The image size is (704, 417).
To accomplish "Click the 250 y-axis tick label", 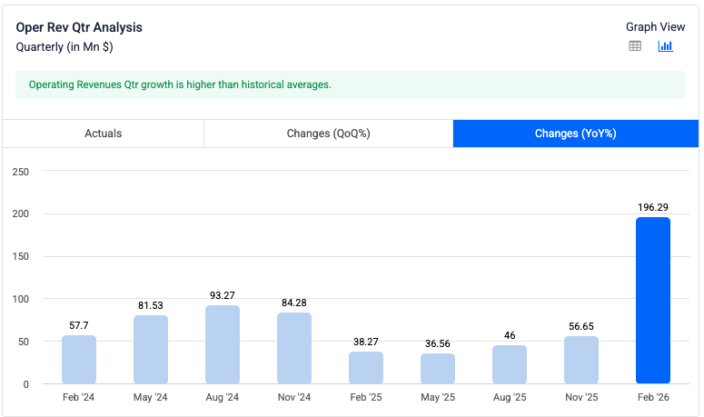I will (21, 172).
